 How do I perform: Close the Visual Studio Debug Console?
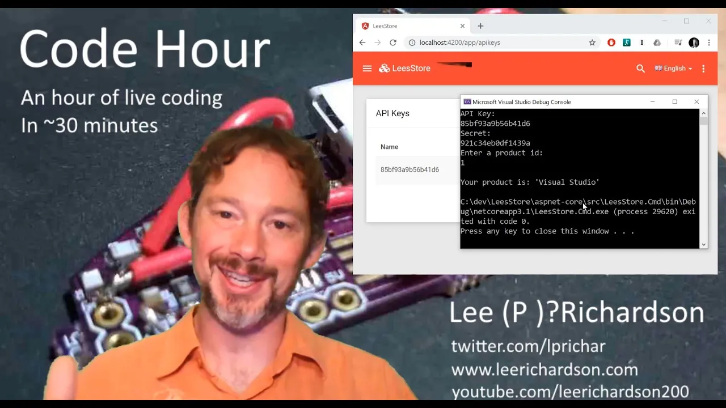(x=697, y=102)
